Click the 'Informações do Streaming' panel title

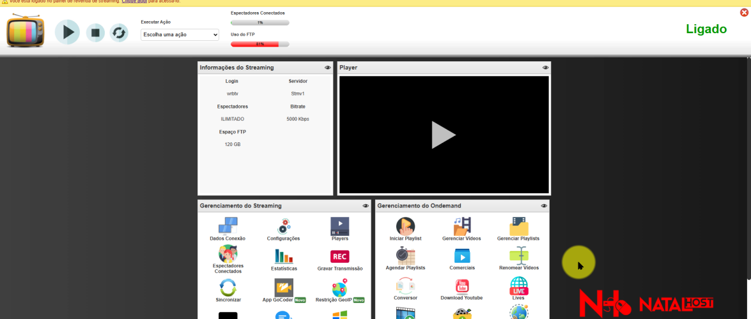[x=236, y=68]
